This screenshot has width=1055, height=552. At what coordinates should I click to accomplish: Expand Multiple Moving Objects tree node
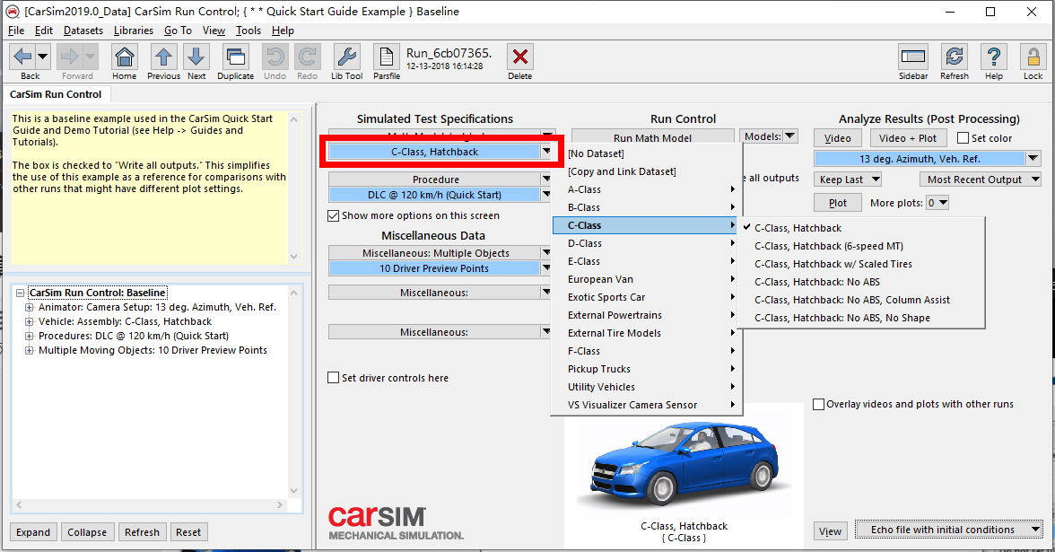pyautogui.click(x=29, y=351)
